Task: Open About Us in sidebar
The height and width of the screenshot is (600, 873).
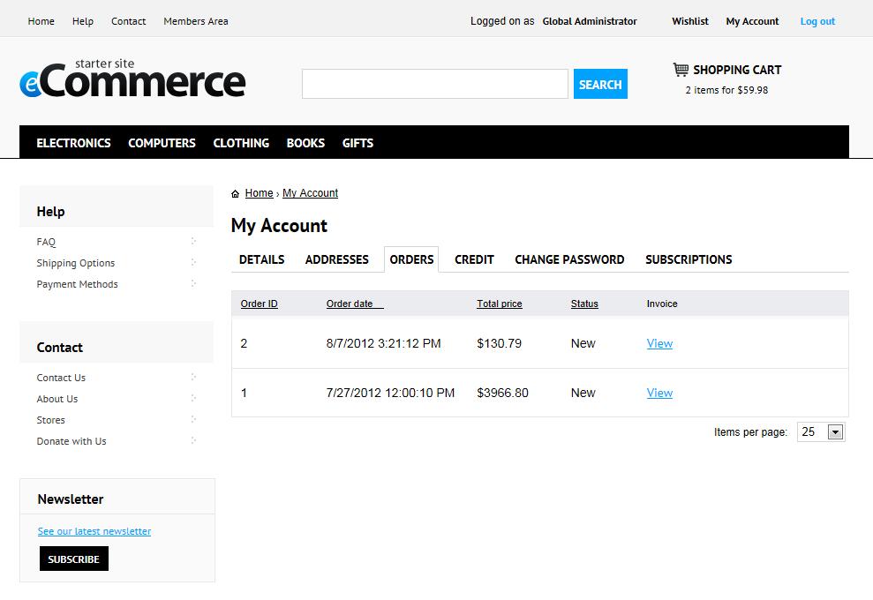Action: pyautogui.click(x=57, y=399)
